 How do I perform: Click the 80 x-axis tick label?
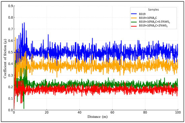click(145, 112)
